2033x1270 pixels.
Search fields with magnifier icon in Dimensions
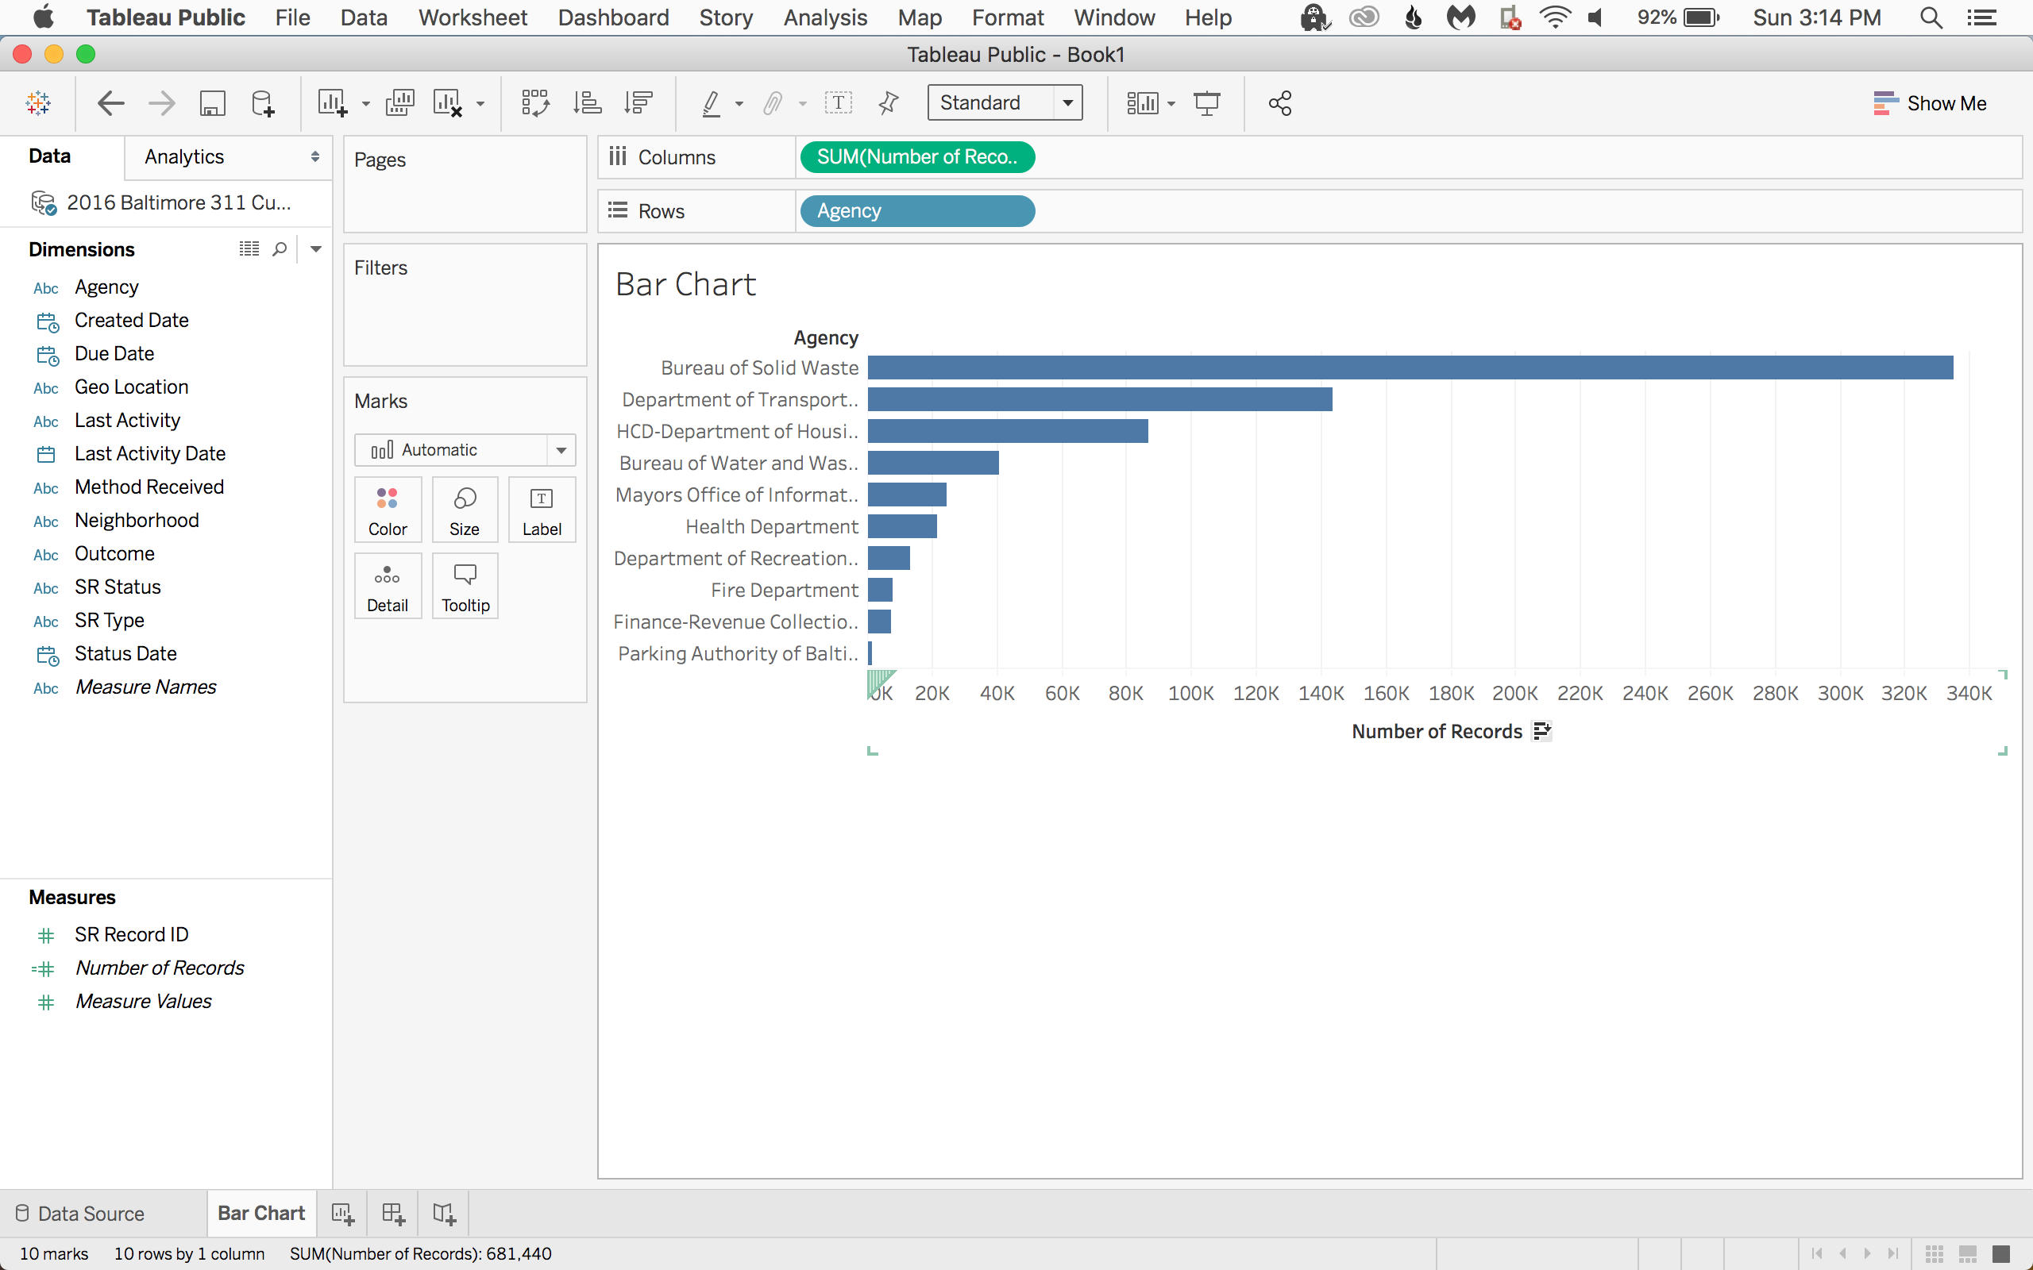click(280, 248)
